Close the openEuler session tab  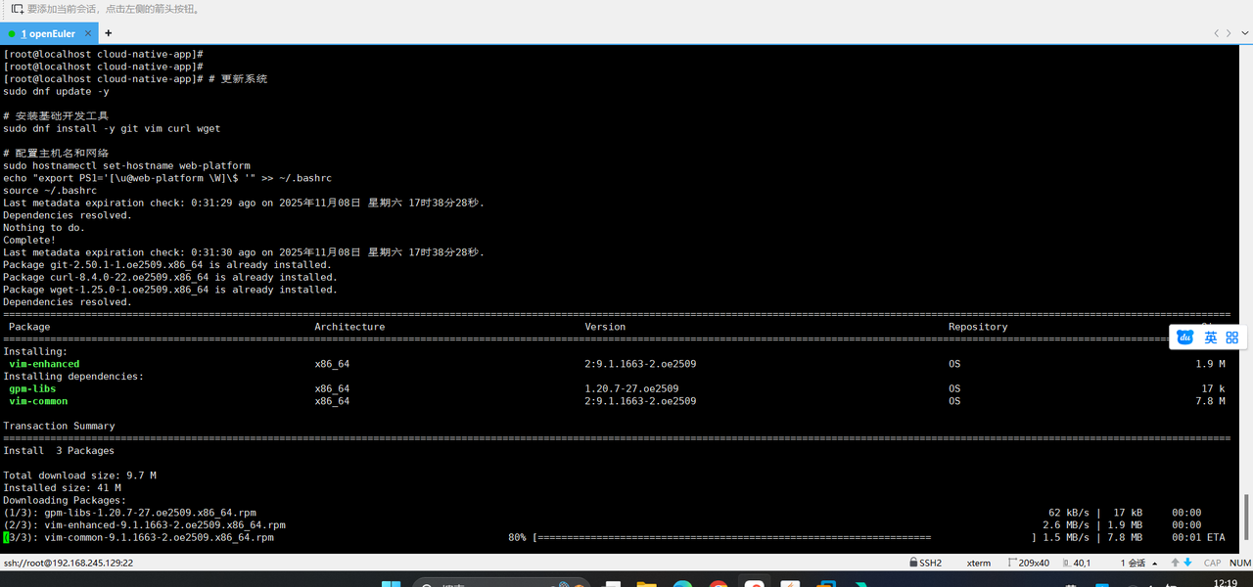[88, 33]
